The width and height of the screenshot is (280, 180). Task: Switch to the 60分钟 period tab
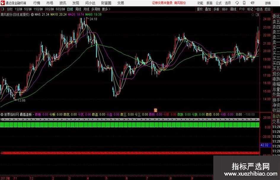click(60, 9)
